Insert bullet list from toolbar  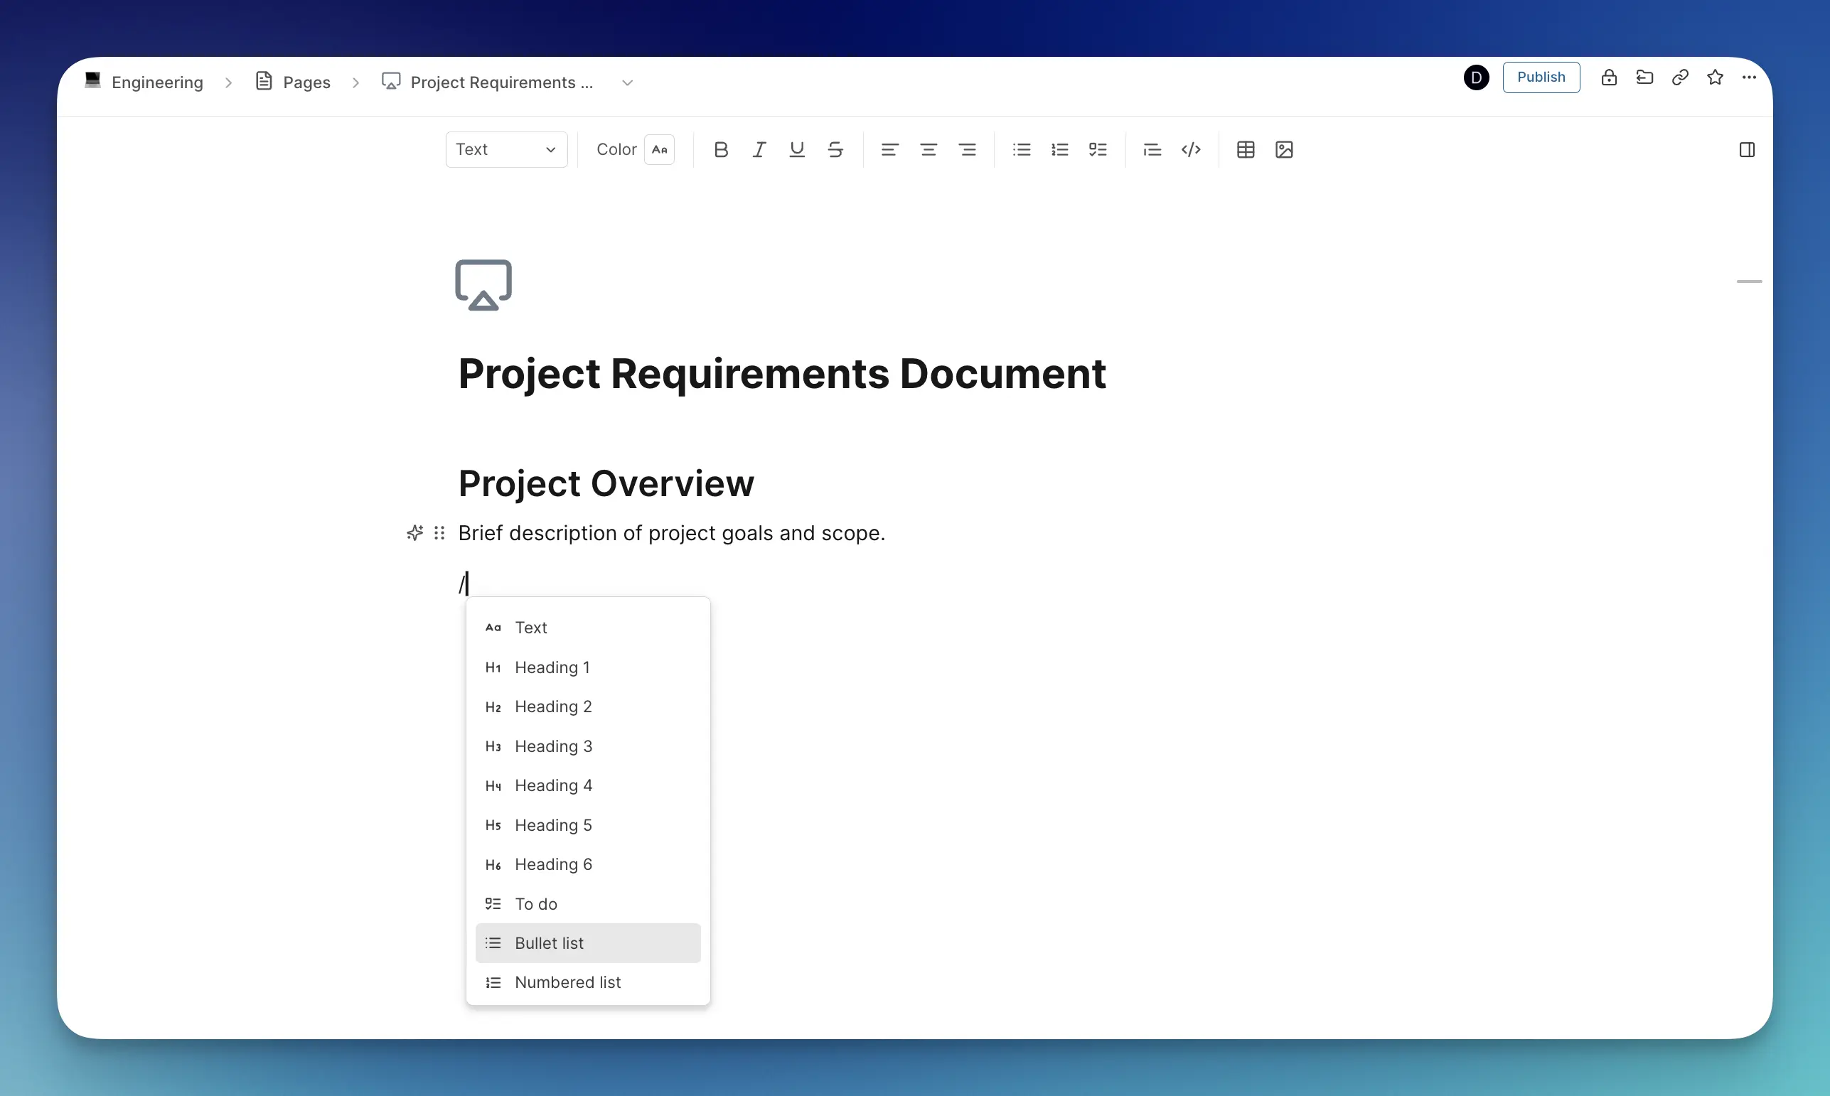click(1022, 150)
